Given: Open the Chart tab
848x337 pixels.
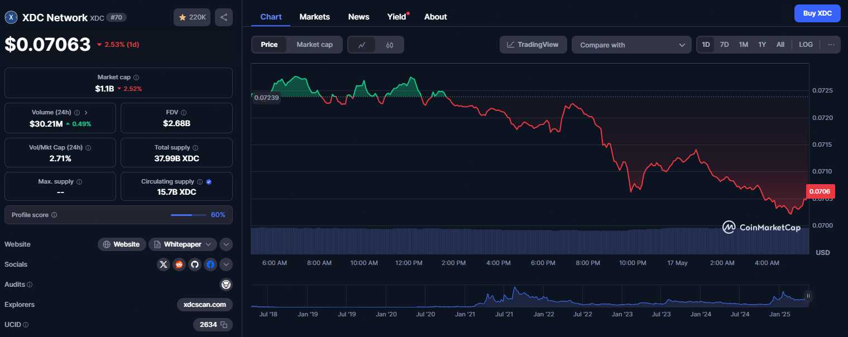Looking at the screenshot, I should click(x=271, y=17).
